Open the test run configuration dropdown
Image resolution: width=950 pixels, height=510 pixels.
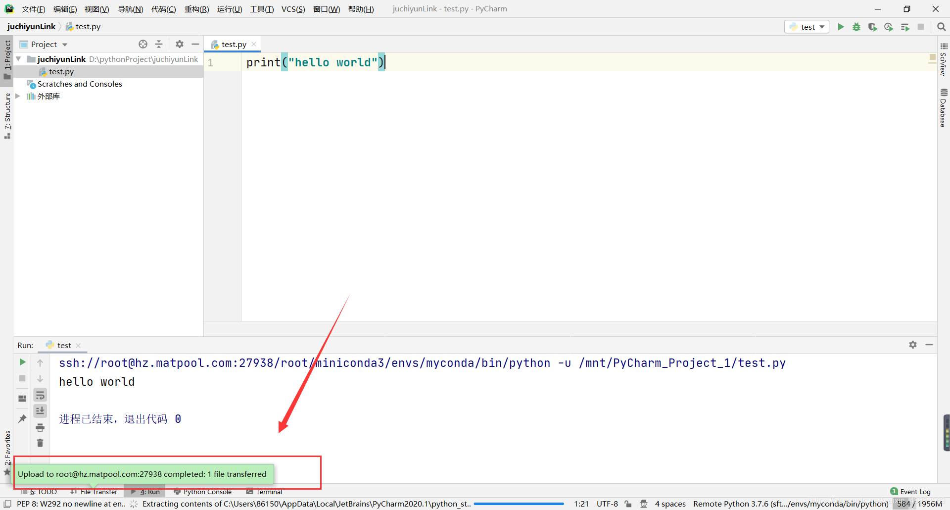[x=807, y=27]
